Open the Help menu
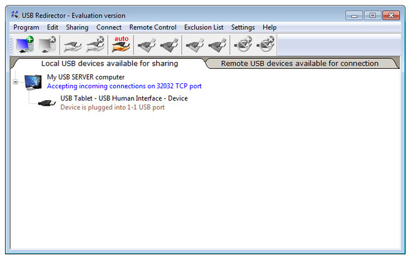The width and height of the screenshot is (415, 266). pyautogui.click(x=270, y=28)
